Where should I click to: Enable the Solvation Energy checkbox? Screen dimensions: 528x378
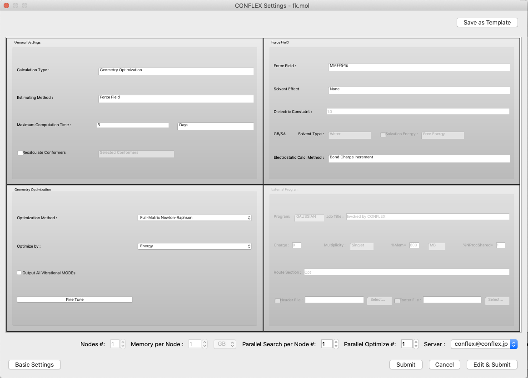point(383,135)
